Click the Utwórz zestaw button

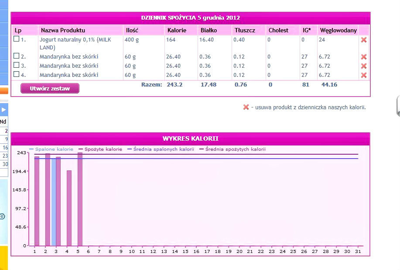50,88
